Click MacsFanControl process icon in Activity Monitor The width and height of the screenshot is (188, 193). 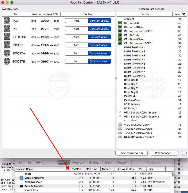point(21,178)
